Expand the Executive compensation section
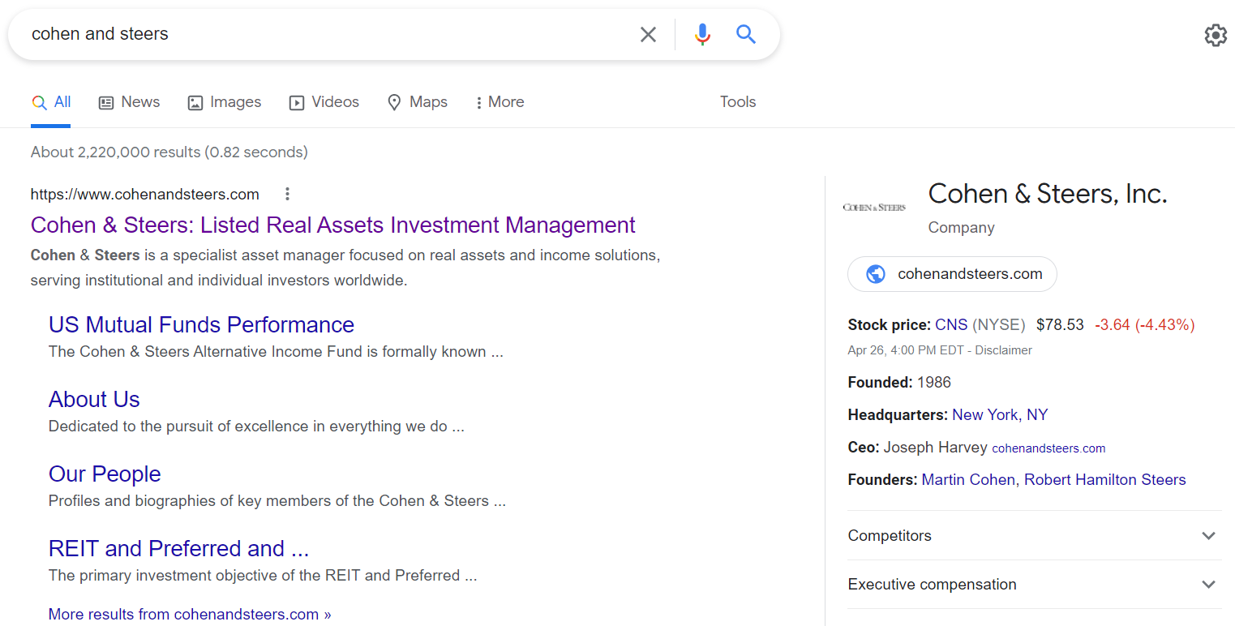The width and height of the screenshot is (1235, 626). click(1034, 584)
